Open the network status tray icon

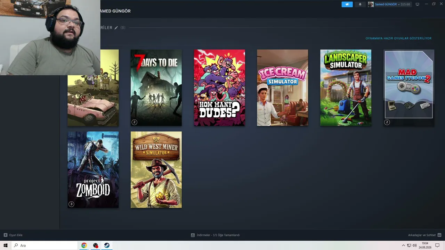409,245
